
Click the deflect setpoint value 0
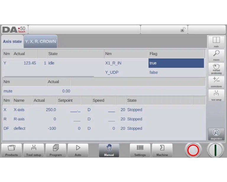pos(79,128)
